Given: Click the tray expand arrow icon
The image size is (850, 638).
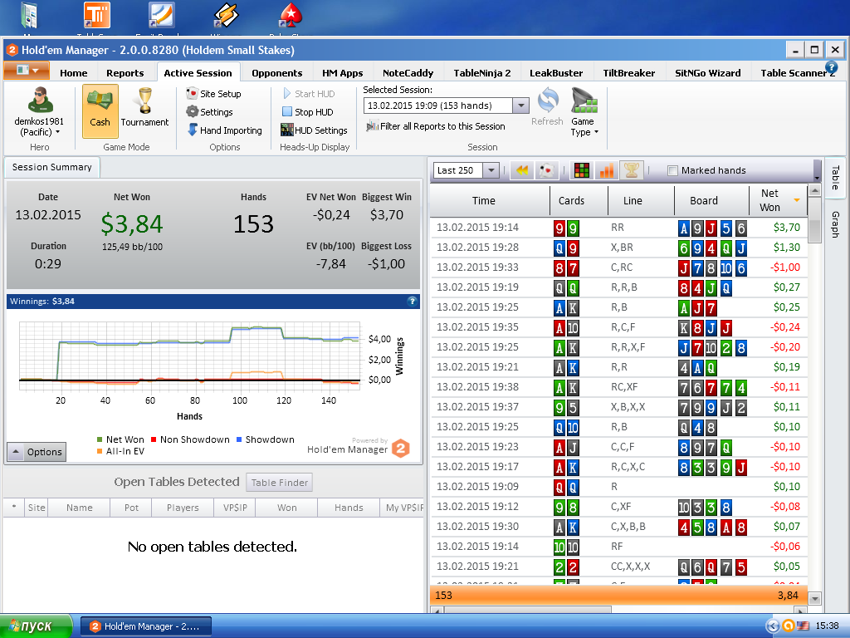Looking at the screenshot, I should 773,626.
